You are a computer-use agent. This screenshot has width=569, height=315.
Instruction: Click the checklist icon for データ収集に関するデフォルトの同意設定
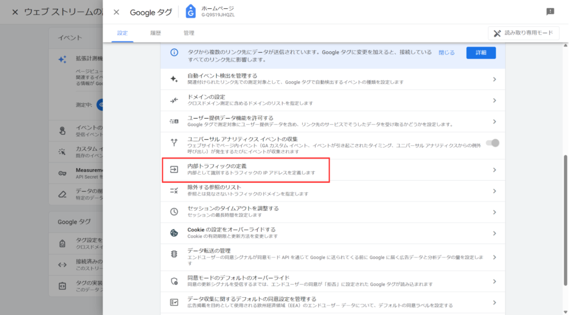pyautogui.click(x=174, y=302)
